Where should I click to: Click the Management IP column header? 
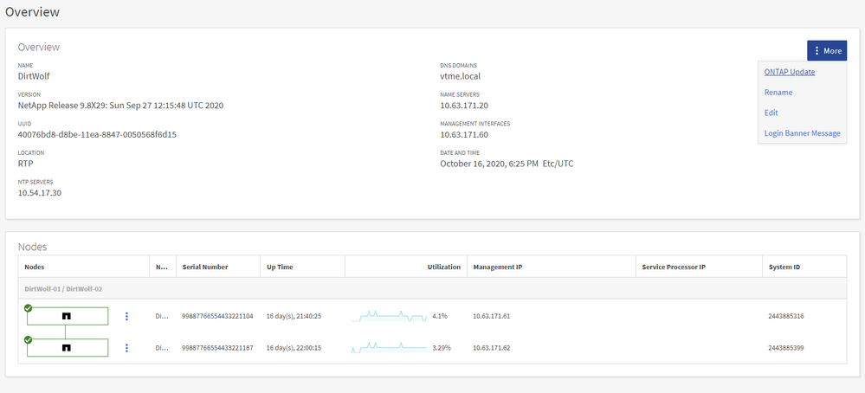tap(497, 267)
